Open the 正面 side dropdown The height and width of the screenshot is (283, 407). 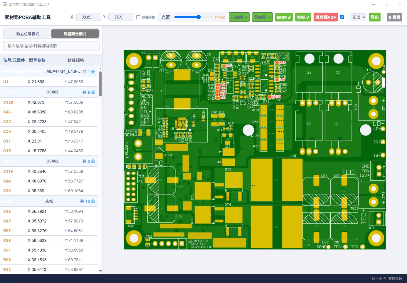pyautogui.click(x=358, y=17)
